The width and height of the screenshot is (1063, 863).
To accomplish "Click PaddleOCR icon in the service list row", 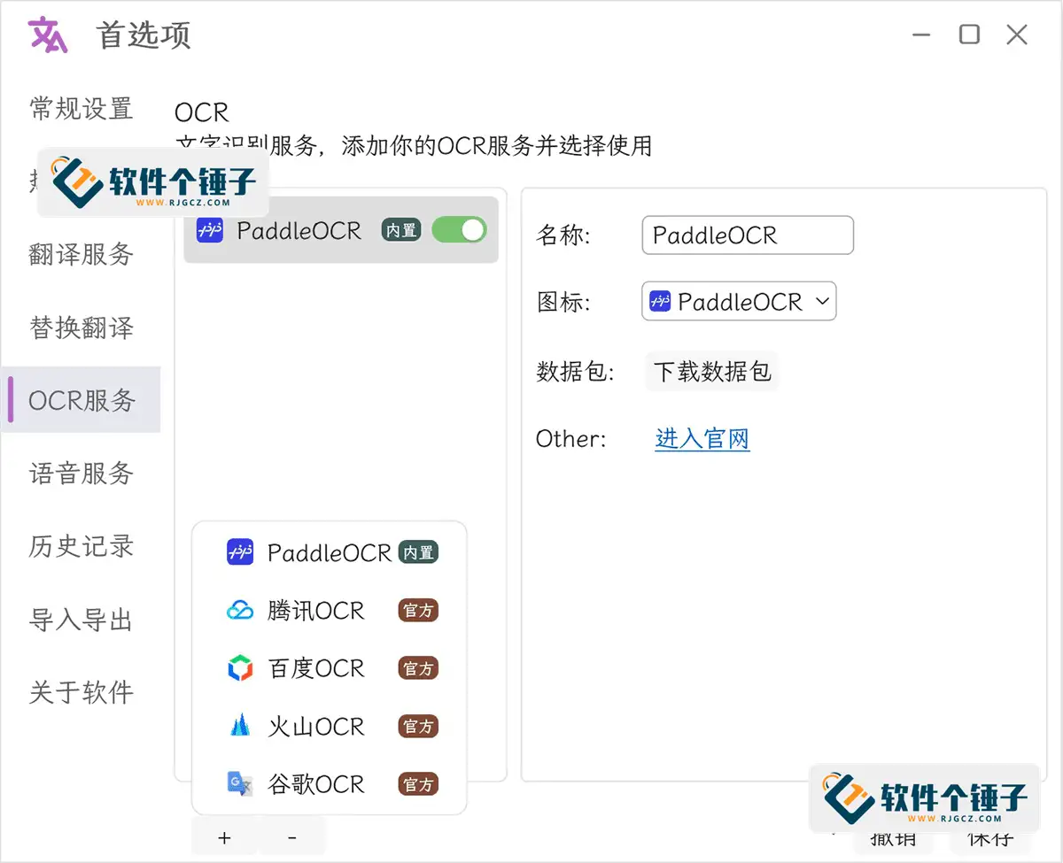I will tap(210, 230).
